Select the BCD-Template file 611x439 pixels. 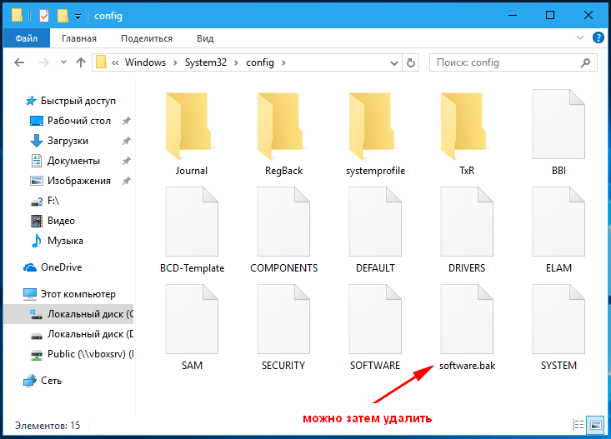click(192, 231)
